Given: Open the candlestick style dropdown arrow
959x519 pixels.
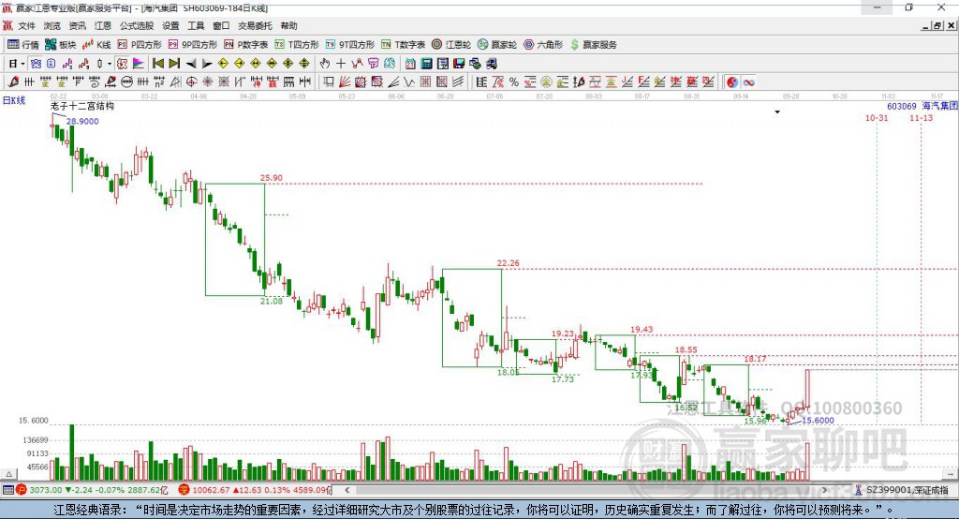Looking at the screenshot, I should 110,64.
